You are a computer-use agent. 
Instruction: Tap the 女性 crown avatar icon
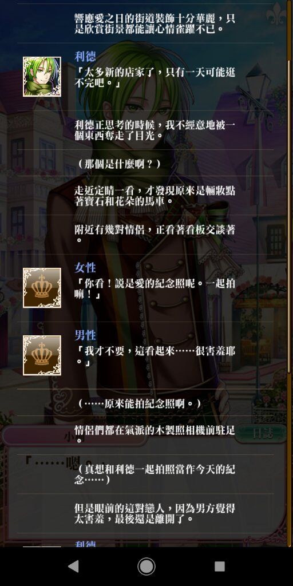pyautogui.click(x=42, y=288)
